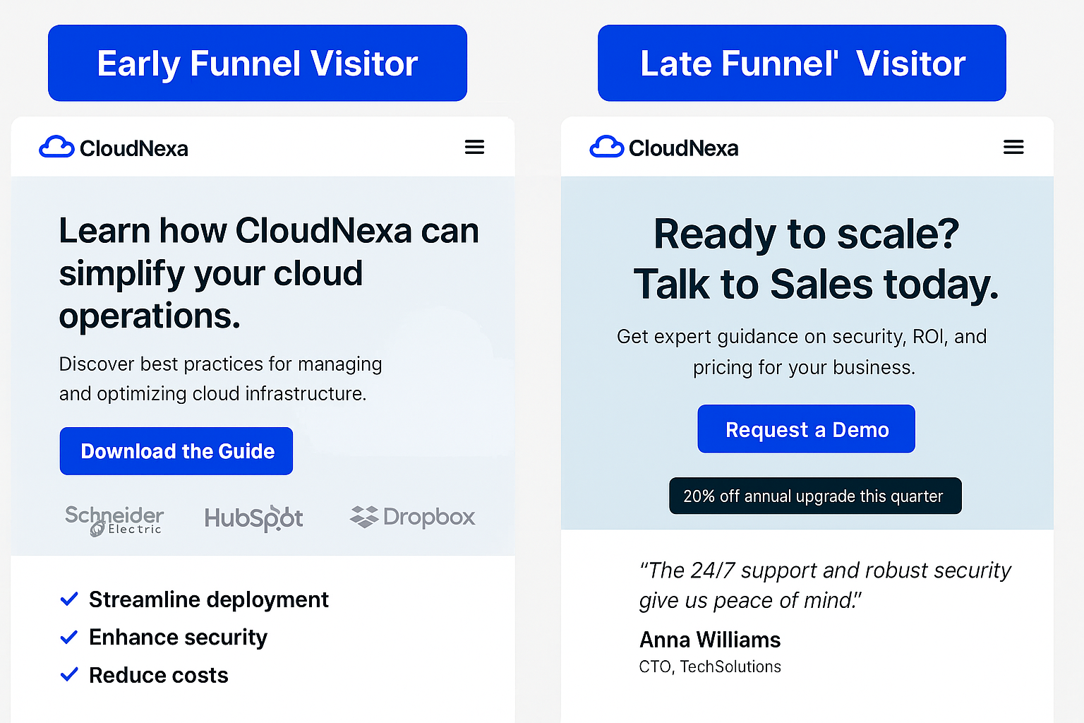1084x723 pixels.
Task: Click the Anna Williams testimonial name
Action: tap(710, 640)
